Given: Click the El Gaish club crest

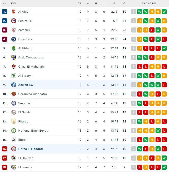Looking at the screenshot, I should [x=13, y=112].
